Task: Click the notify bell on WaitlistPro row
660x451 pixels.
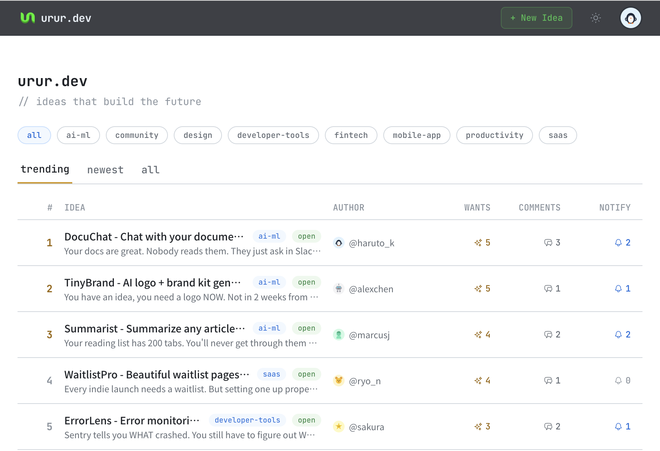Action: pos(618,380)
